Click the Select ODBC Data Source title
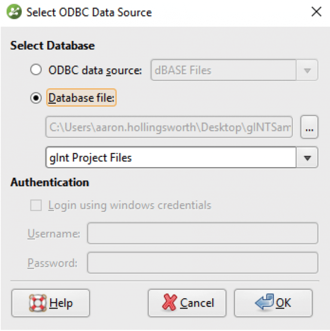This screenshot has height=331, width=330. click(x=89, y=12)
